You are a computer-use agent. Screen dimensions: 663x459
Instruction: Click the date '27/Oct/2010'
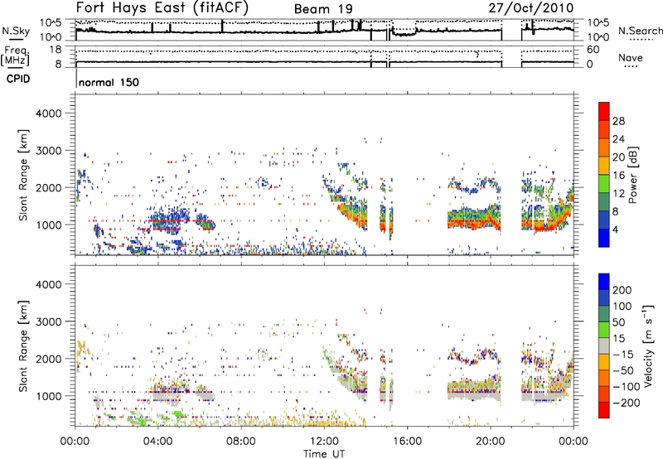pos(531,8)
